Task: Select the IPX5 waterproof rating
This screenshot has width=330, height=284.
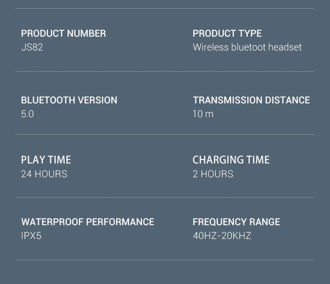Action: 31,236
